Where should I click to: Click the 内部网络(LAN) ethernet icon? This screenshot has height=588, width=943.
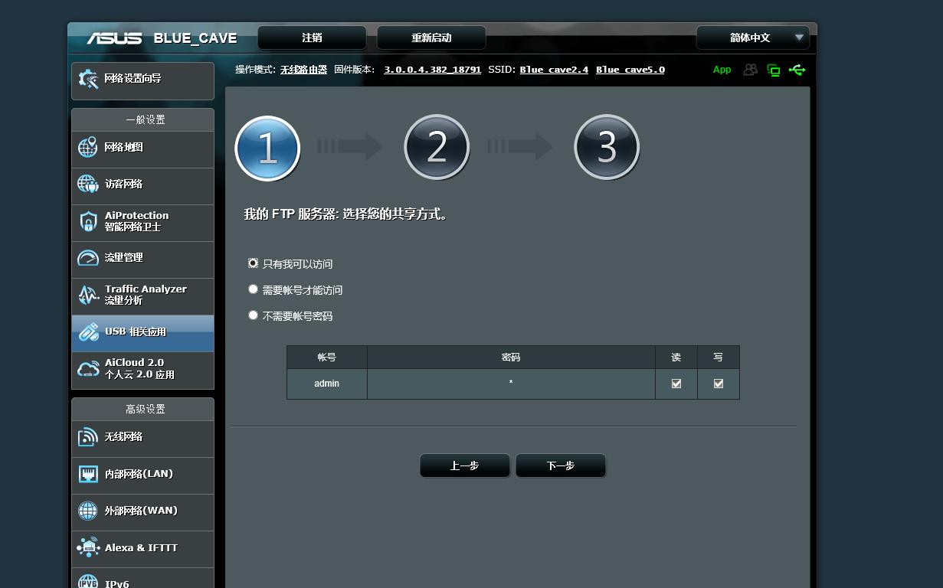88,474
